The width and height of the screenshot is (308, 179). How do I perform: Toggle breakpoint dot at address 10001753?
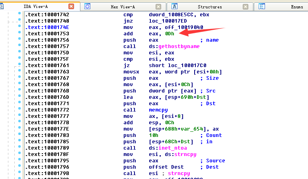(x=19, y=32)
